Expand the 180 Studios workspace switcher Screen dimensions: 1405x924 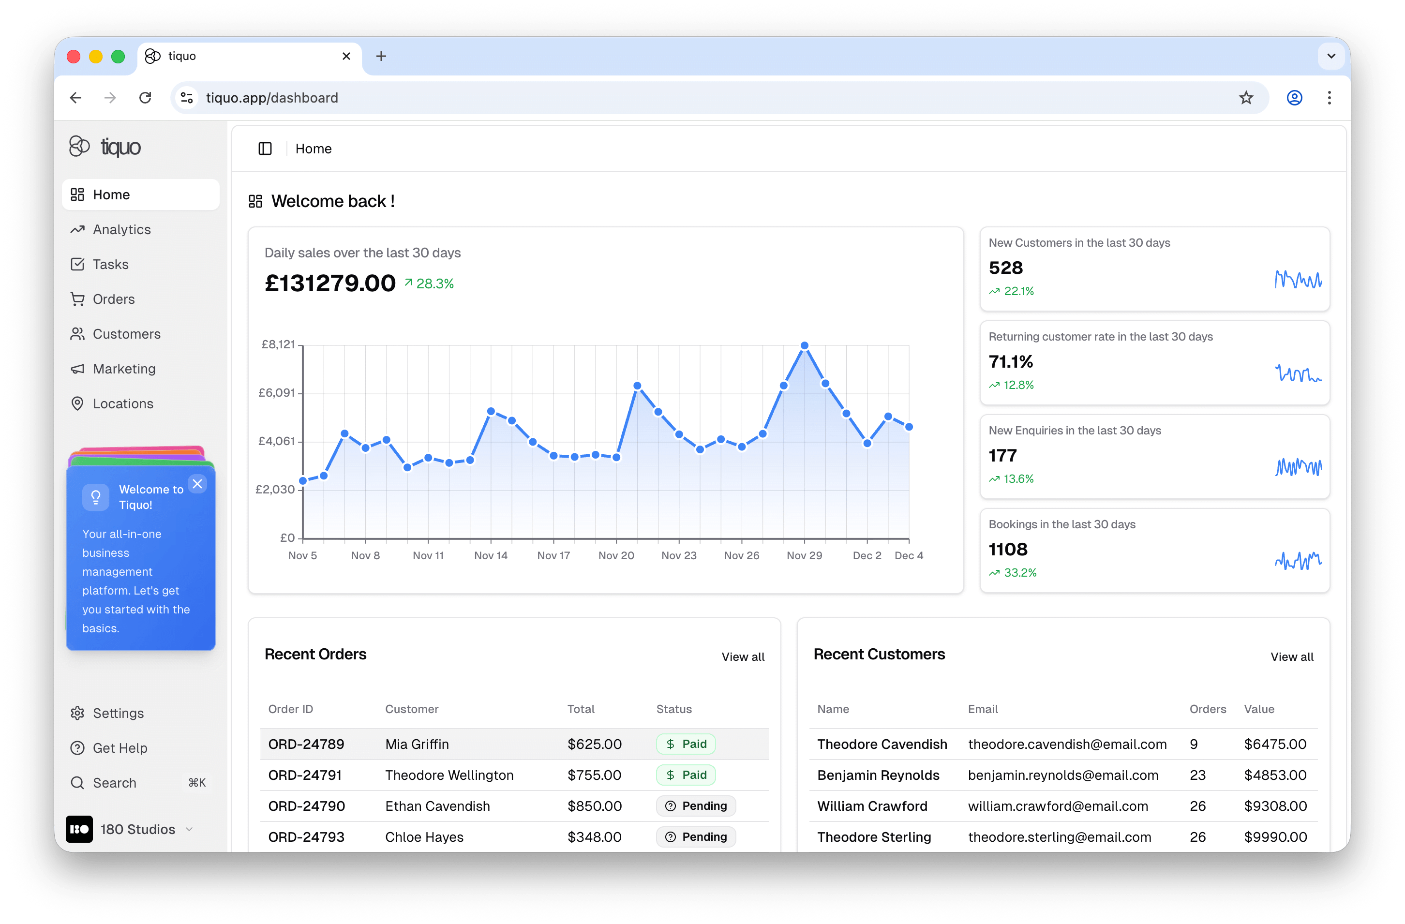189,829
